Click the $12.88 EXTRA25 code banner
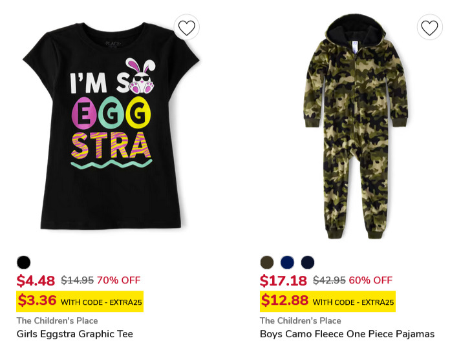 328,302
